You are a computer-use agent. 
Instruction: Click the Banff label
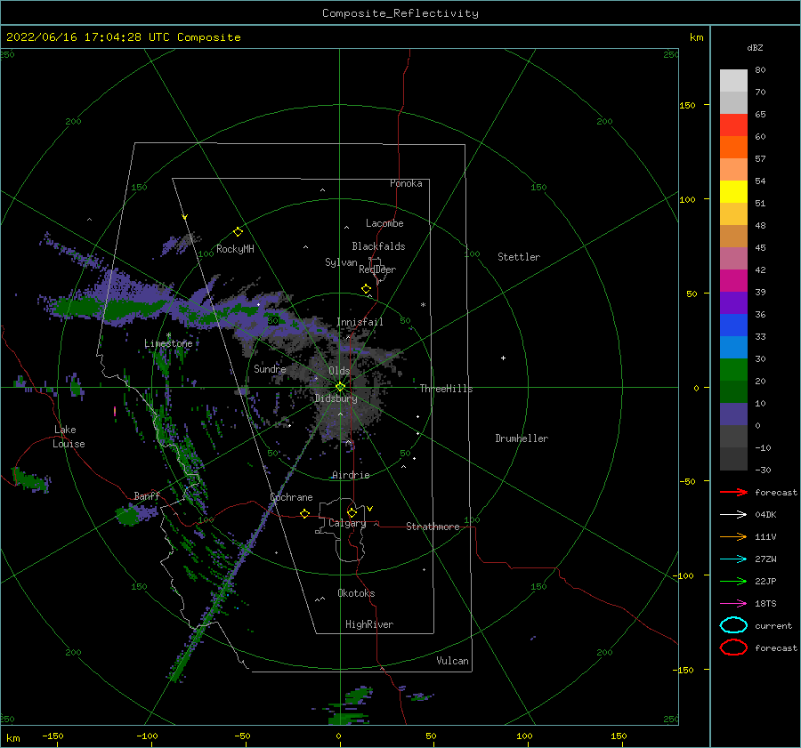147,495
